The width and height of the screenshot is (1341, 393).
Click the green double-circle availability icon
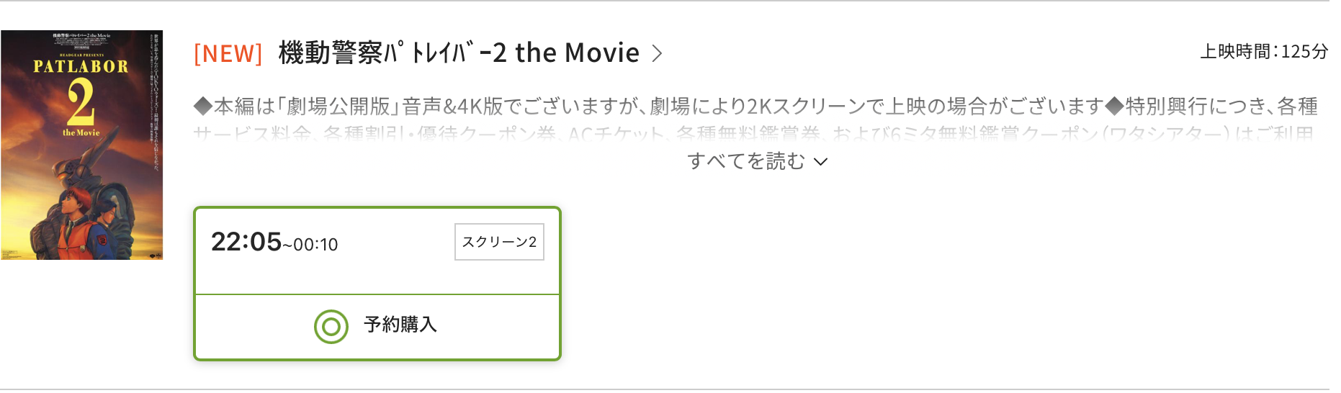tap(331, 327)
